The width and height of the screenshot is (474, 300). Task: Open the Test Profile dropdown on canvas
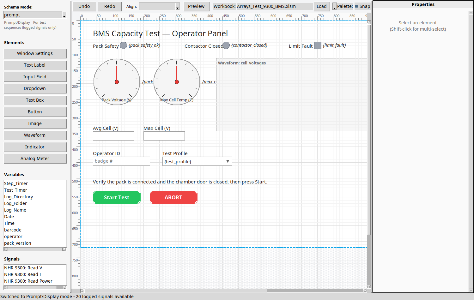(197, 161)
